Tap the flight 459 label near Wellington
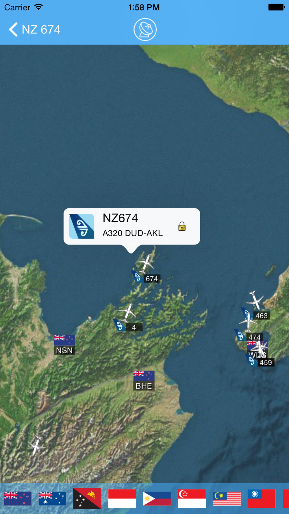This screenshot has width=289, height=514. point(266,363)
